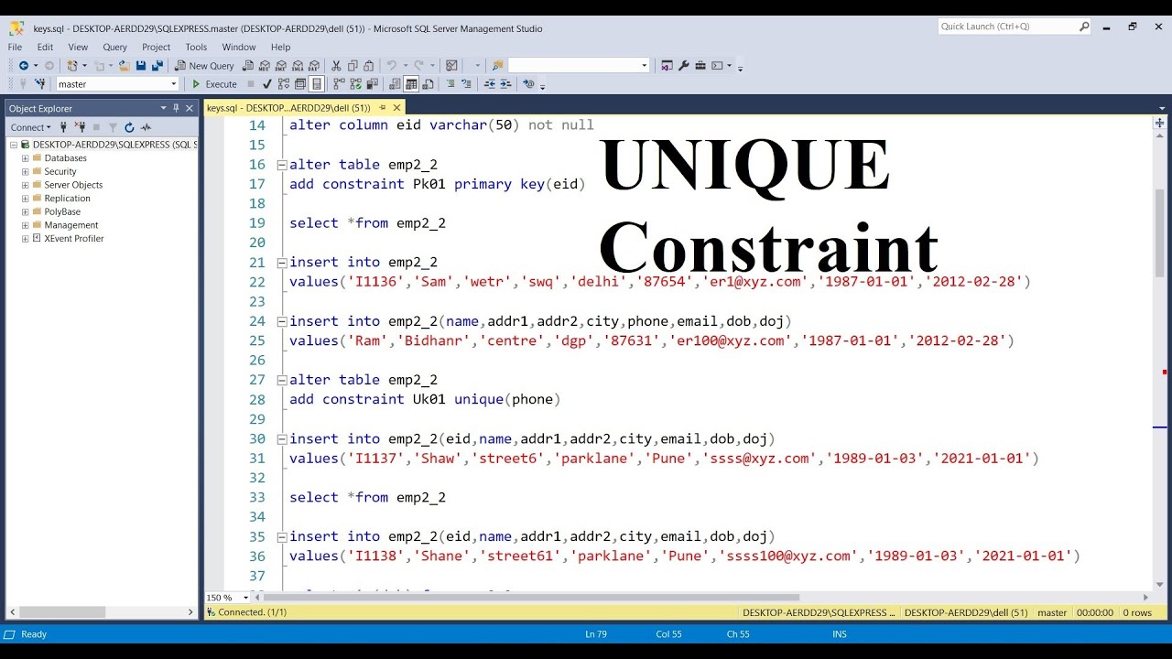The height and width of the screenshot is (659, 1172).
Task: Select the Replication tree item
Action: (x=67, y=199)
